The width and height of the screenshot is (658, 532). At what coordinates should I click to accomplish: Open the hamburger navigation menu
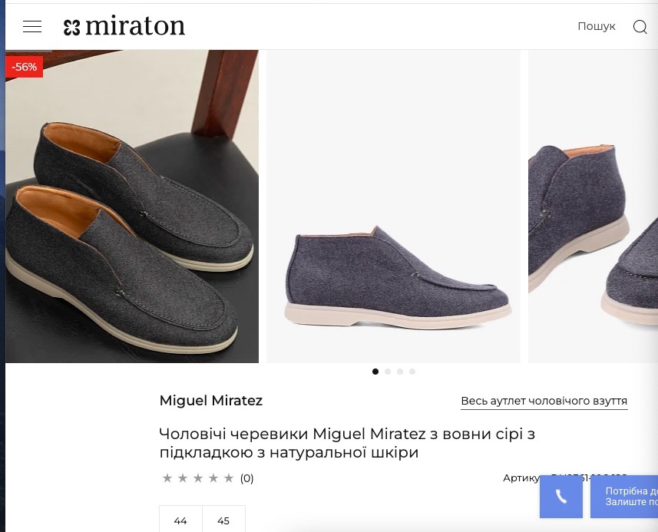32,27
